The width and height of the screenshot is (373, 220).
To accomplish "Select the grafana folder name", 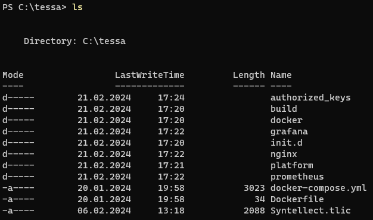I will (289, 132).
